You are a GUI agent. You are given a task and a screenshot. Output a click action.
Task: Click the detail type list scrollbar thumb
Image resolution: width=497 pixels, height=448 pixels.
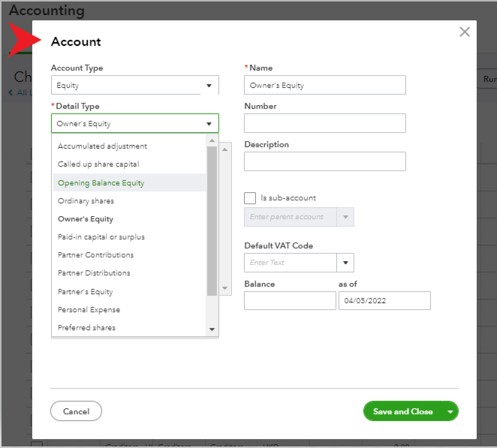point(212,221)
